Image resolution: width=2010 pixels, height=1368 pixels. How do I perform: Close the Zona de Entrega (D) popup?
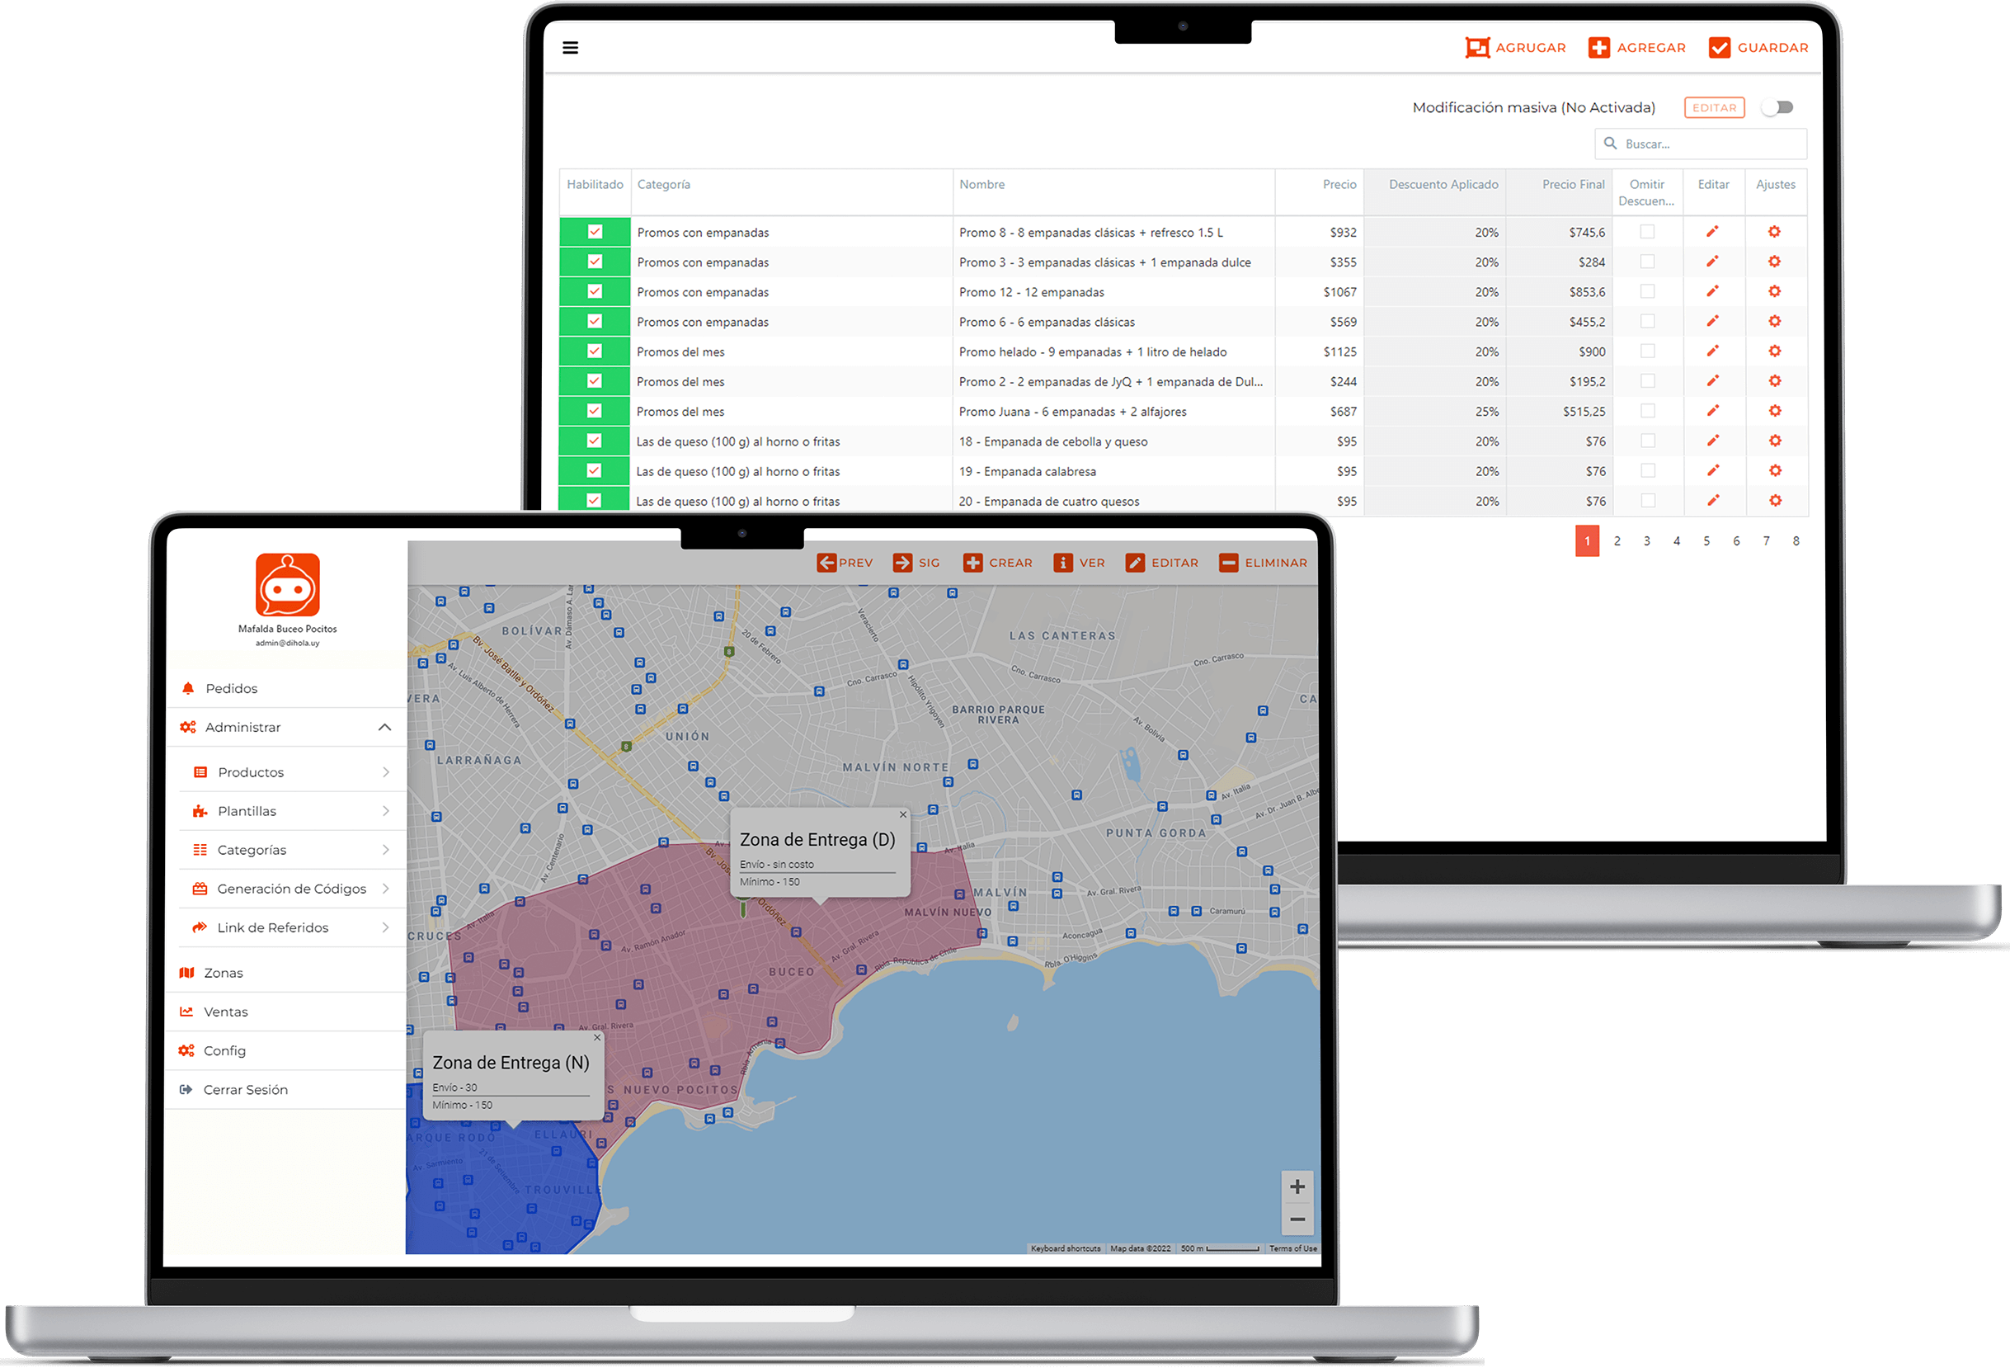(903, 815)
